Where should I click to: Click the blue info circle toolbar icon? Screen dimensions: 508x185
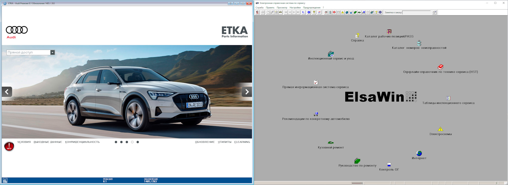[x=309, y=12]
